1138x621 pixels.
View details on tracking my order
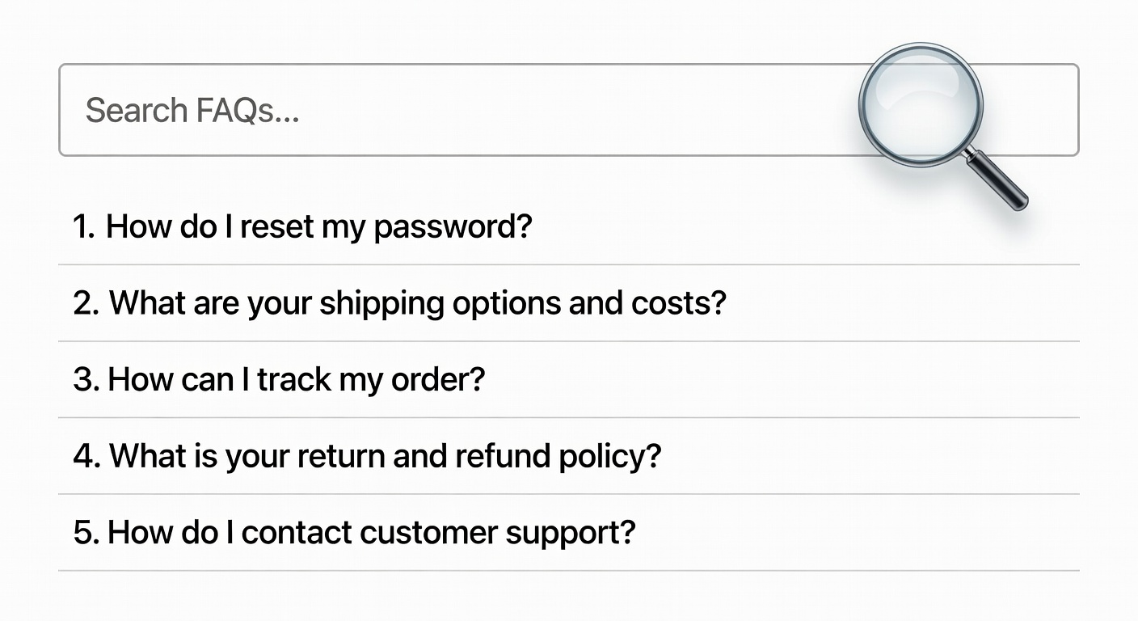(x=279, y=379)
